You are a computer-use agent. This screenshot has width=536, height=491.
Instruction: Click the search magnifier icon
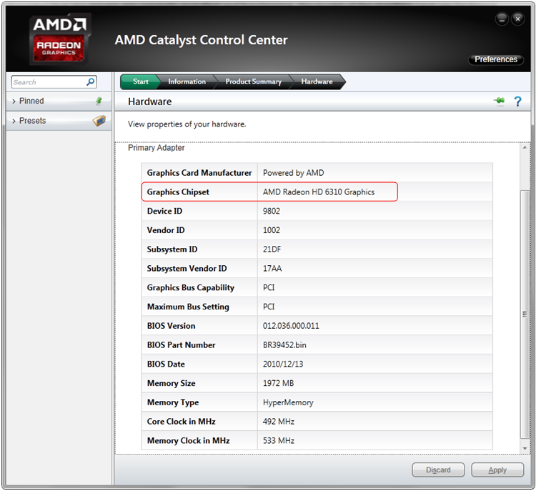pyautogui.click(x=90, y=82)
